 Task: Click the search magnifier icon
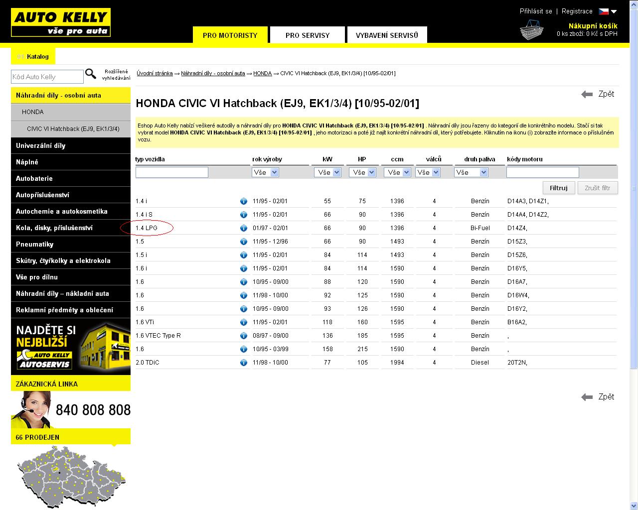91,74
